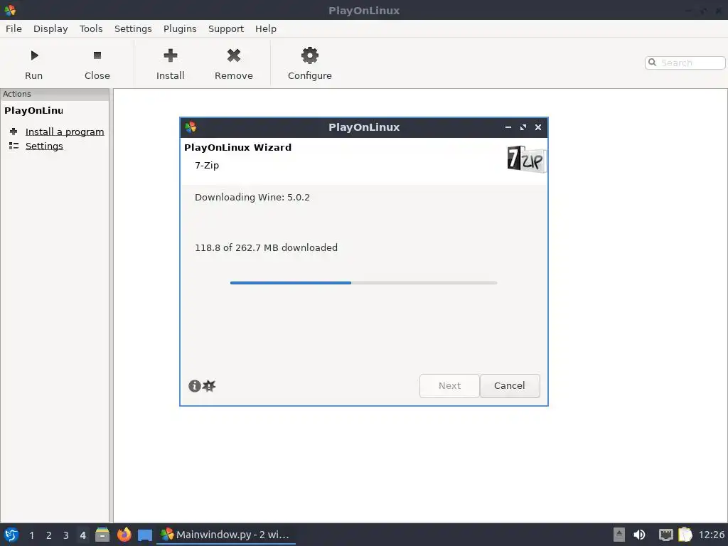Viewport: 728px width, 546px height.
Task: Click the debug bug icon in wizard
Action: click(209, 386)
